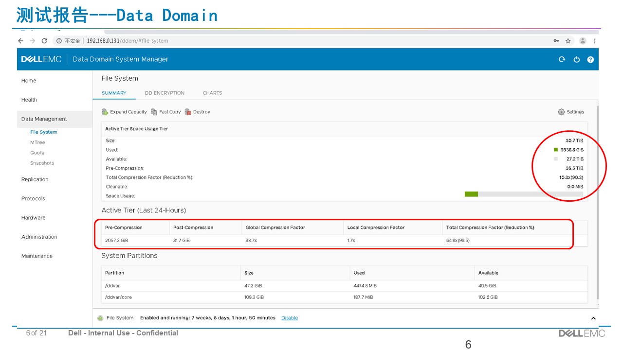623x350 pixels.
Task: Switch to the SUMMARY tab
Action: pyautogui.click(x=114, y=93)
